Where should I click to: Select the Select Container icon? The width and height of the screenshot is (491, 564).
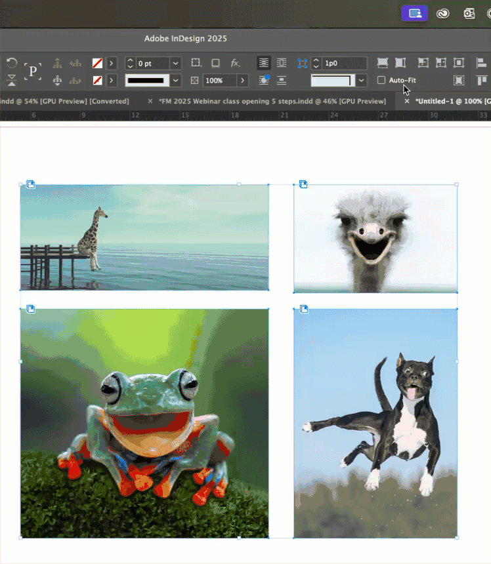pyautogui.click(x=57, y=64)
